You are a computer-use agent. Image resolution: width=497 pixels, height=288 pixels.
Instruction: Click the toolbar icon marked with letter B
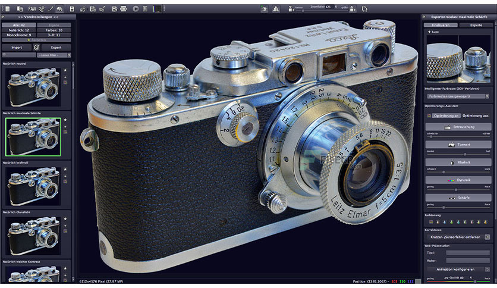pyautogui.click(x=114, y=9)
